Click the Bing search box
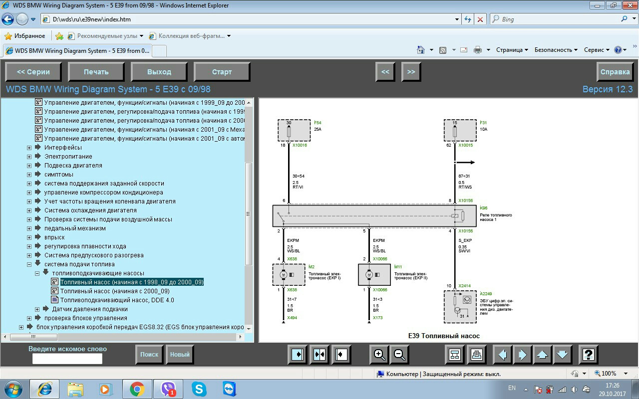Screen dimensions: 639x399 559,19
